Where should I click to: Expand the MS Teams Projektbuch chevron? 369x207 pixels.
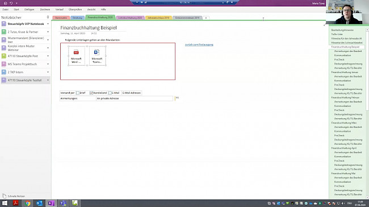(x=48, y=64)
